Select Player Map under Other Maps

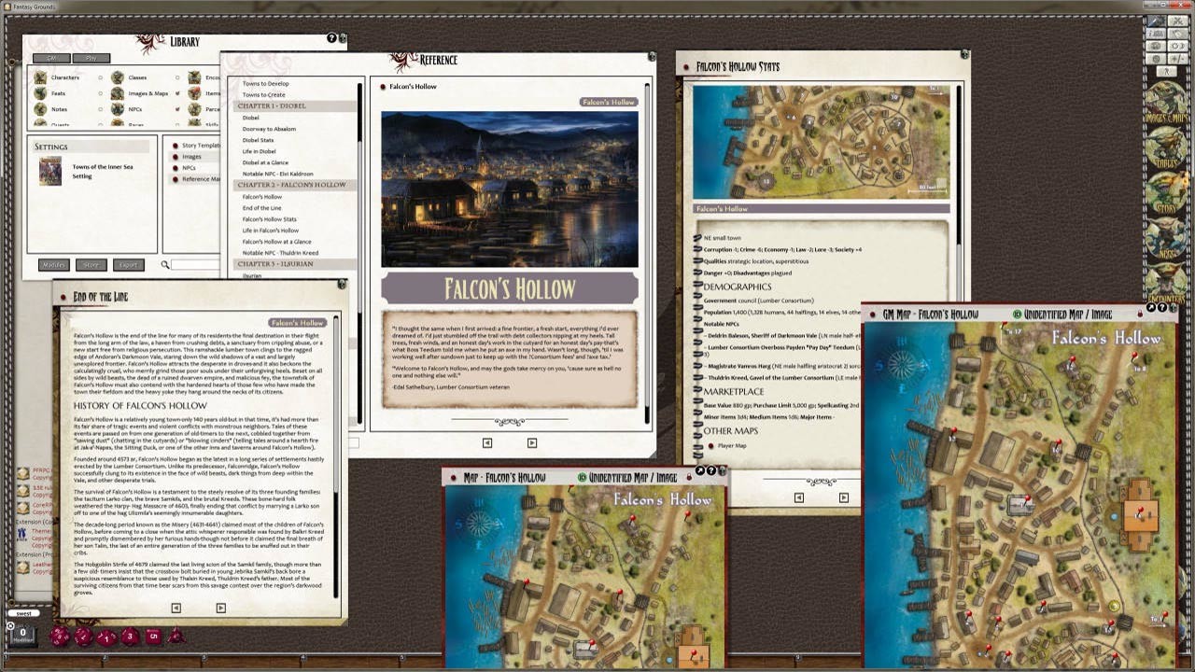733,446
